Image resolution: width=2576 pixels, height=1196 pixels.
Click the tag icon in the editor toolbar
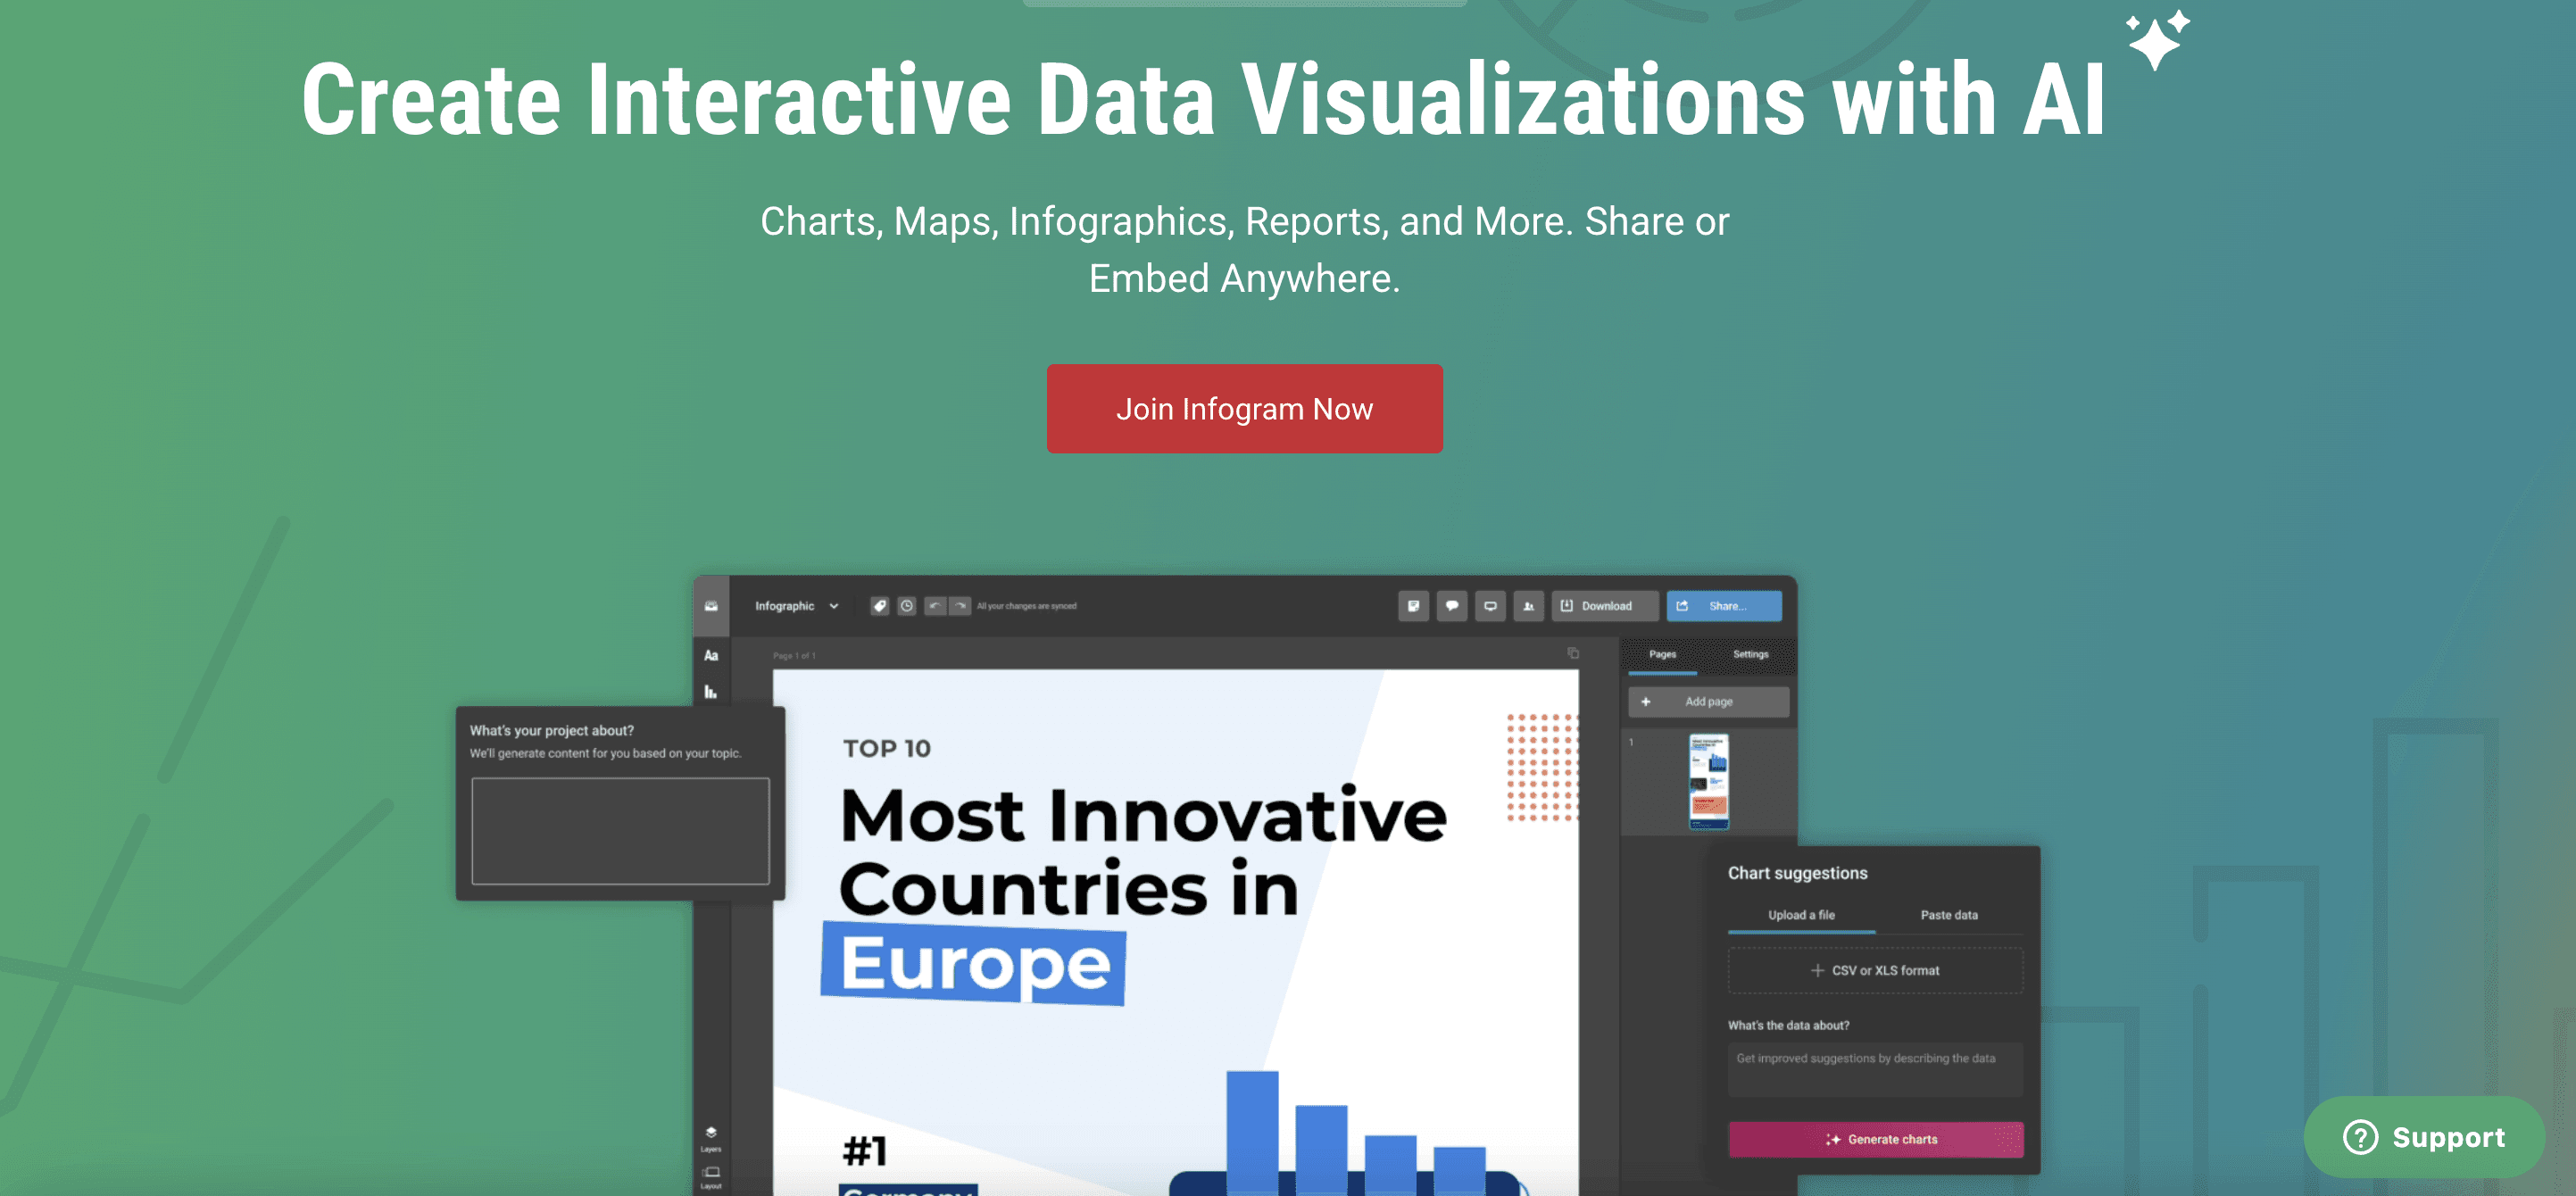pos(880,606)
